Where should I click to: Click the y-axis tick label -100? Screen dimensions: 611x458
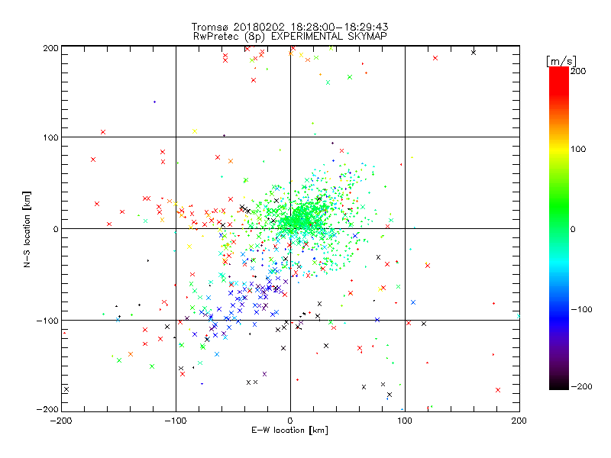[x=47, y=321]
